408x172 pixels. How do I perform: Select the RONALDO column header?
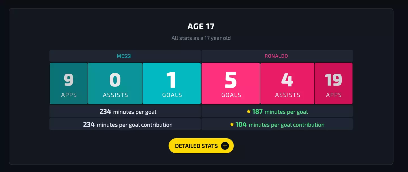pyautogui.click(x=276, y=56)
